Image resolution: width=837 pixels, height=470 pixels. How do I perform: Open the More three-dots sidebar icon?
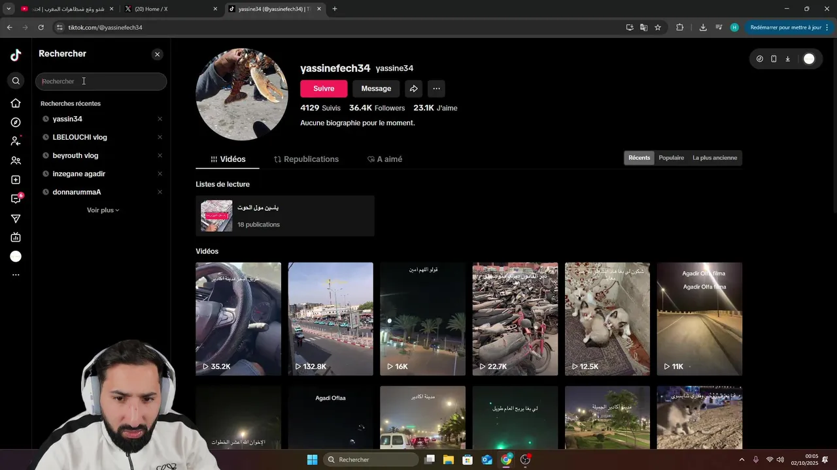tap(16, 275)
